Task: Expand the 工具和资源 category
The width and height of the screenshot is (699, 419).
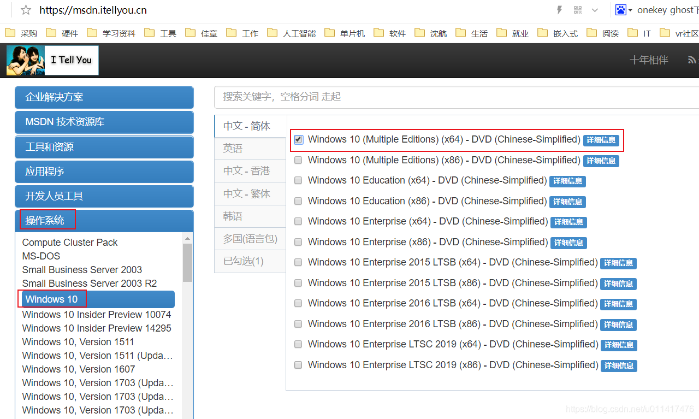Action: (x=104, y=147)
